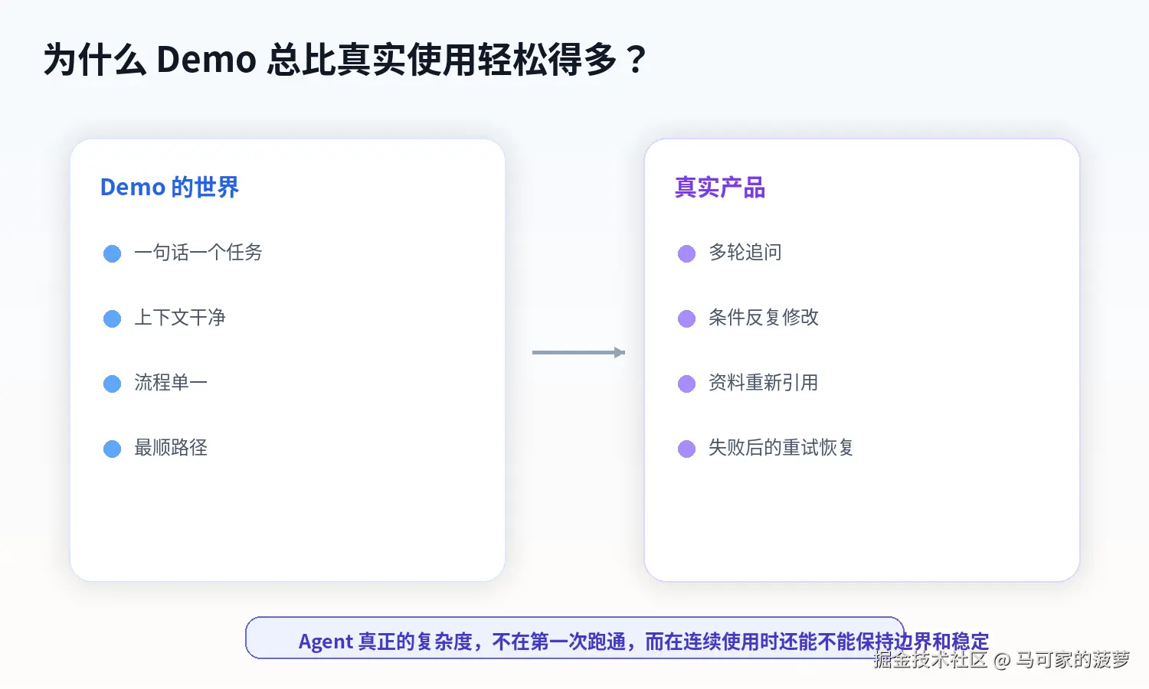Click the Agent 真正的复杂度 summary banner
The image size is (1149, 689).
[x=574, y=638]
